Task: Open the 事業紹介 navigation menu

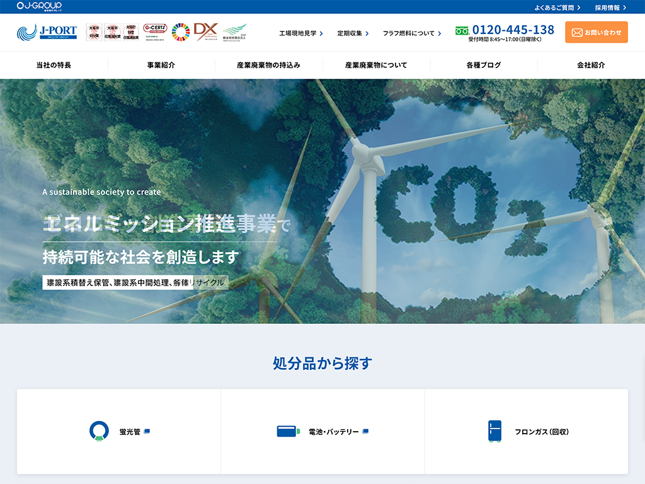Action: [161, 64]
